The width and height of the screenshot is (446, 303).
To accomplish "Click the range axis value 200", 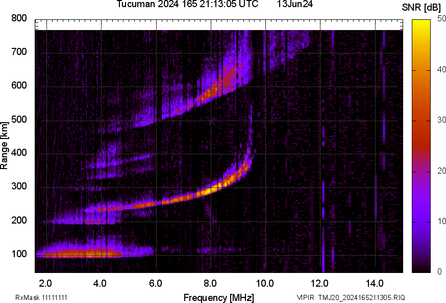I will (x=19, y=220).
